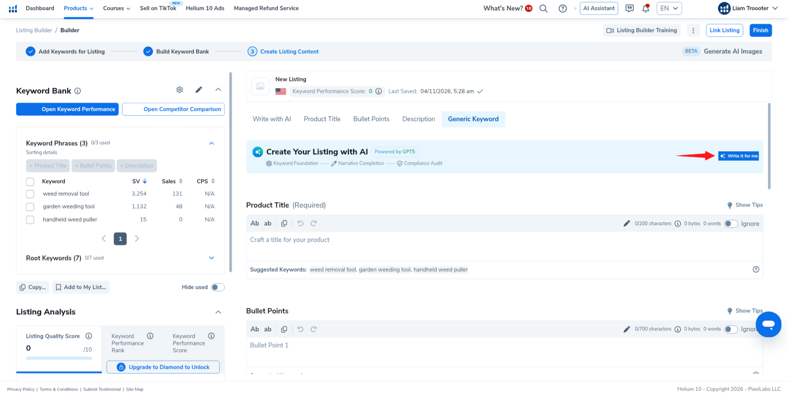Expand the Root Keywords section
This screenshot has height=397, width=788.
tap(212, 258)
